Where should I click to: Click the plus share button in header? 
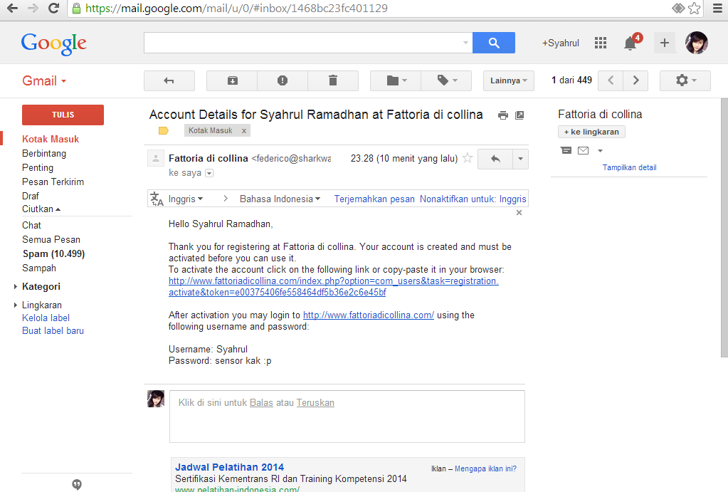pos(665,43)
